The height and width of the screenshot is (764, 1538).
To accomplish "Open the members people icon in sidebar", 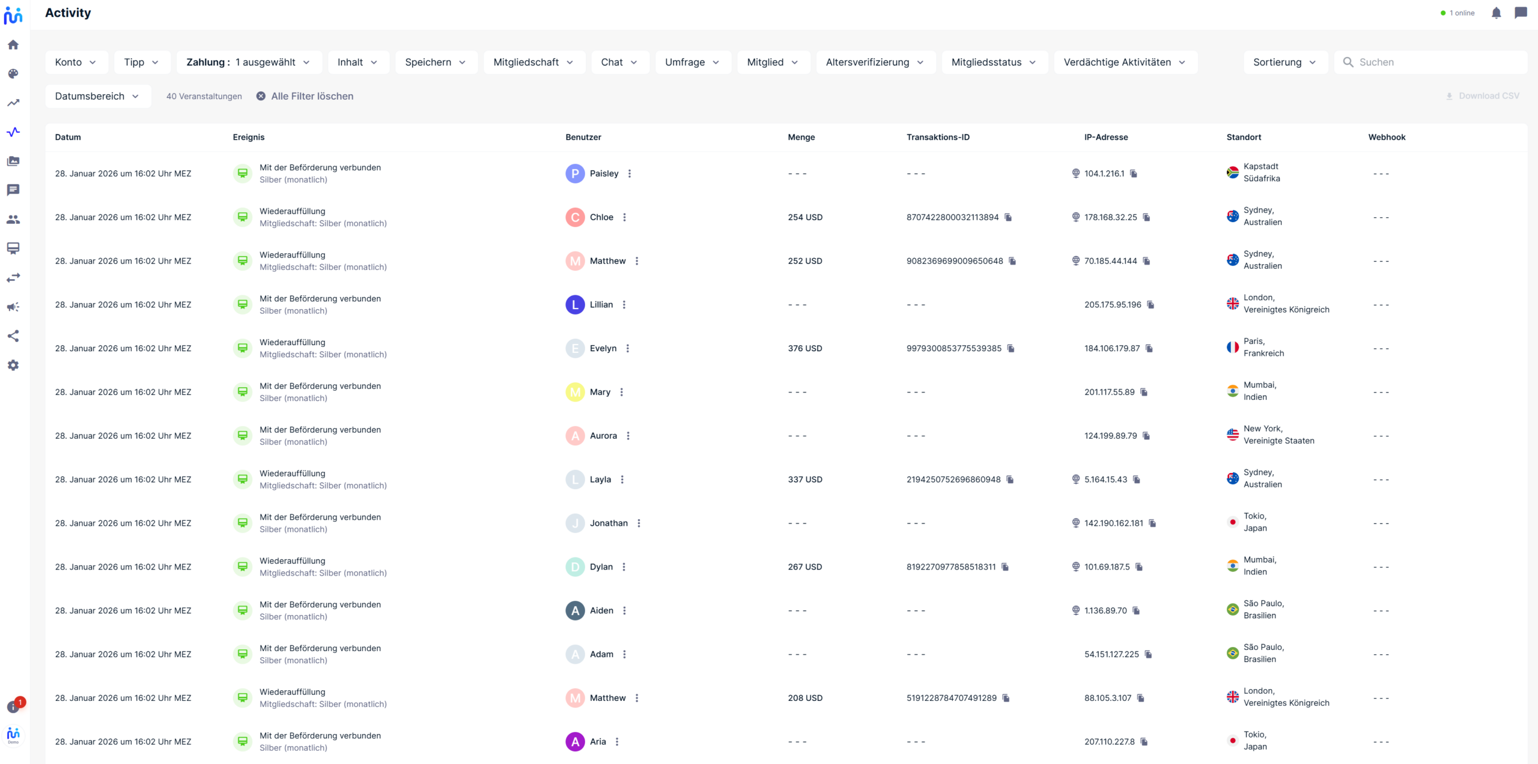I will coord(13,219).
